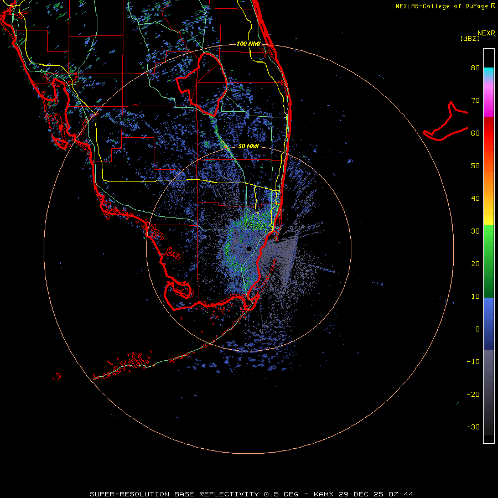
Task: Click the 07:44 timestamp
Action: tap(402, 494)
